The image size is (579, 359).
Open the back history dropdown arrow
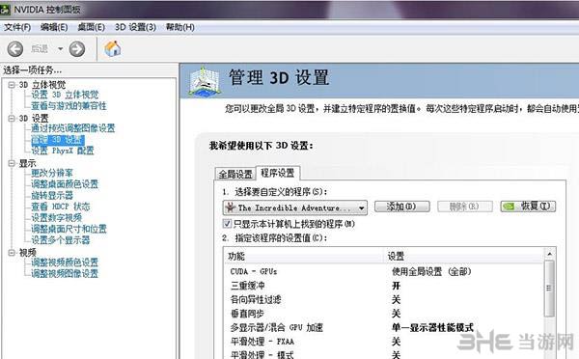point(60,49)
